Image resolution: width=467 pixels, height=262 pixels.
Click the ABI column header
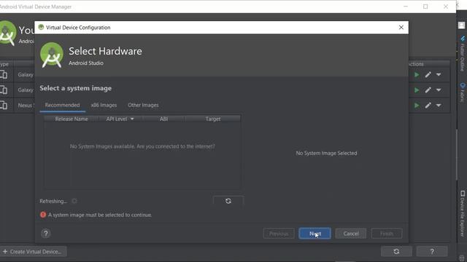[x=163, y=119]
